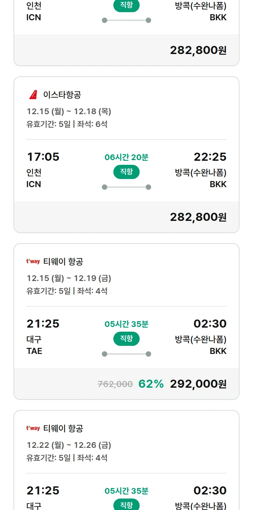Tap 직항 badge on the Eastar 17:05 flight
This screenshot has width=253, height=510.
(126, 172)
